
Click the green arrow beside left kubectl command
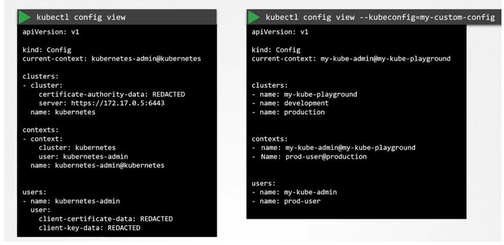24,18
